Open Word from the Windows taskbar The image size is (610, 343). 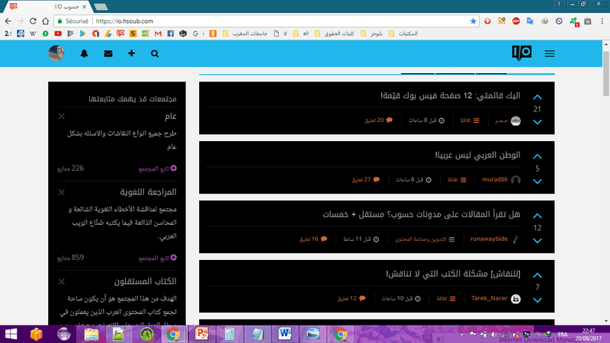click(x=284, y=334)
